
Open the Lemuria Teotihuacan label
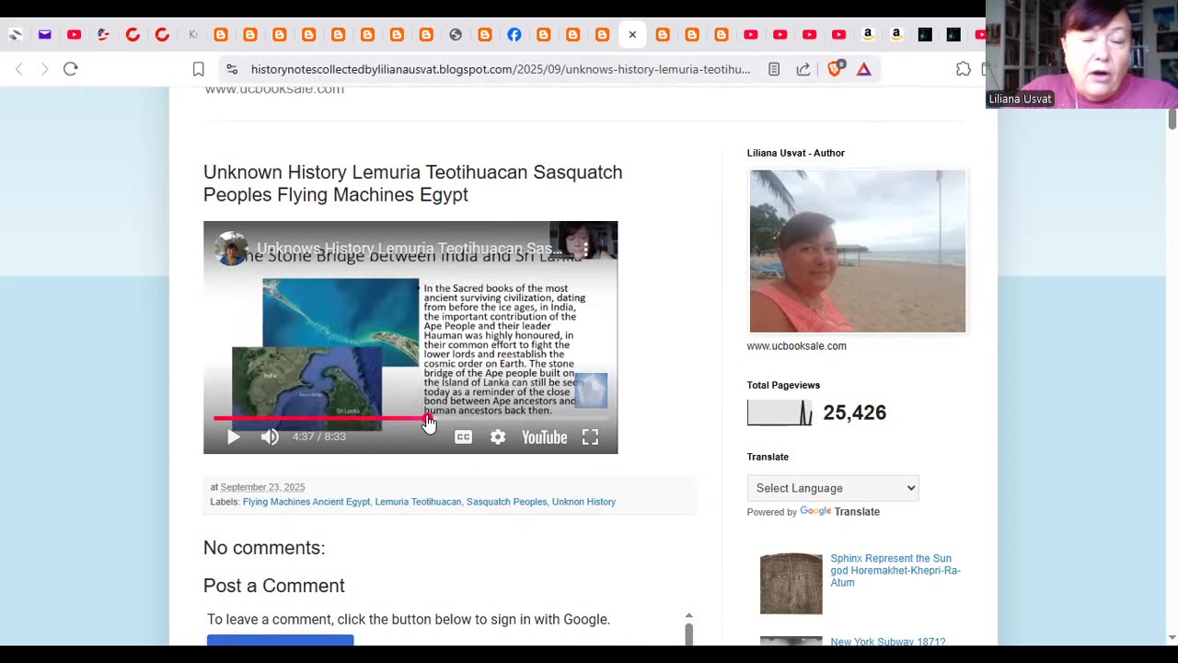(x=418, y=502)
